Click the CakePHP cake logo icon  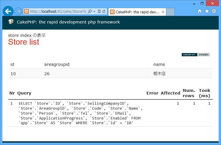(x=11, y=22)
